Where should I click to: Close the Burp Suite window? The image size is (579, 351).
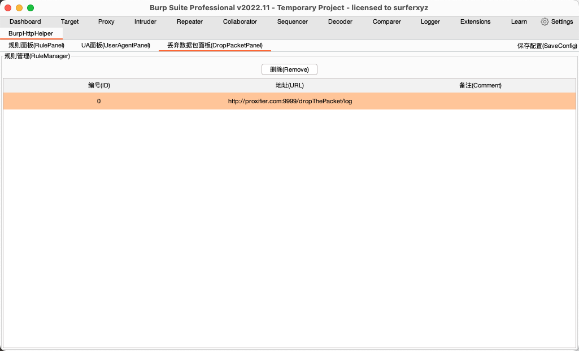click(8, 8)
